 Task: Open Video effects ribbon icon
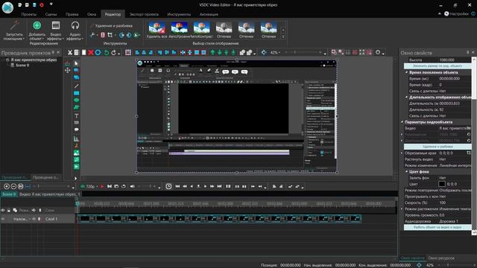coord(56,25)
